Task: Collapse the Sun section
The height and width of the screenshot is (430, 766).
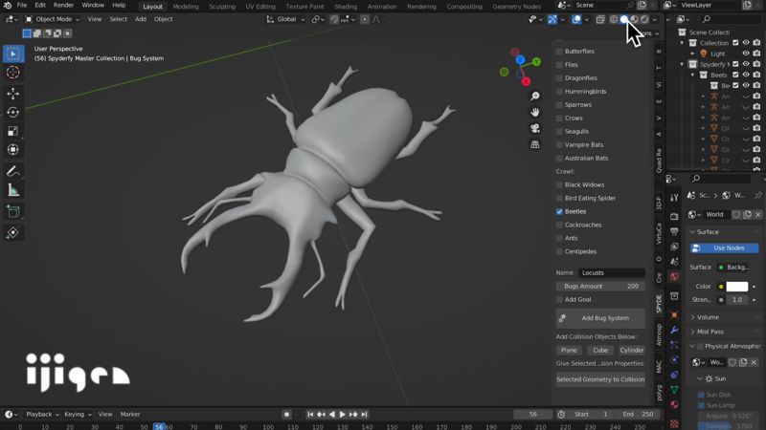Action: pos(699,378)
